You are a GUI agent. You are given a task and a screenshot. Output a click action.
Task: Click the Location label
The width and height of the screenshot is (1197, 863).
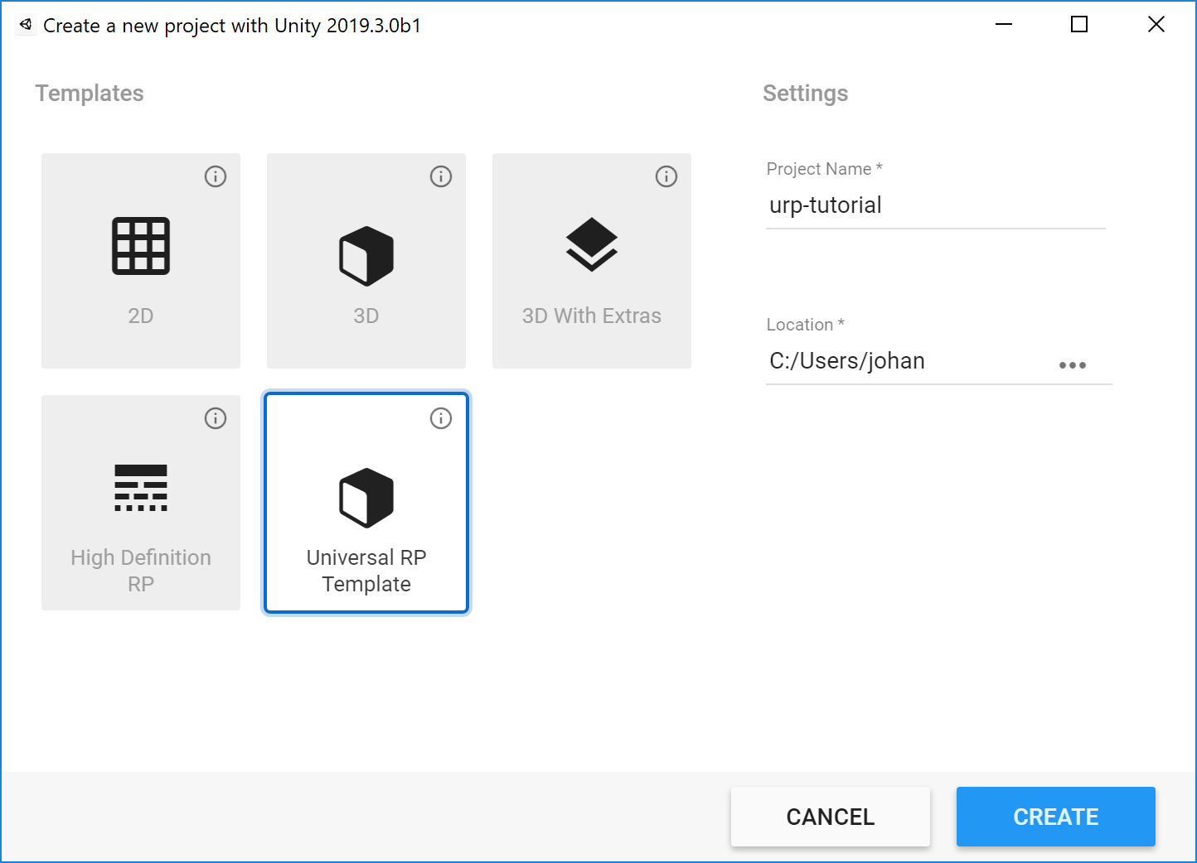point(806,325)
